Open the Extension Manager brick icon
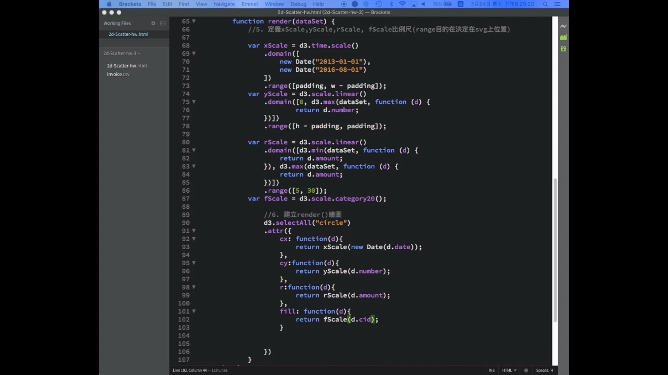668x375 pixels. coord(563,37)
